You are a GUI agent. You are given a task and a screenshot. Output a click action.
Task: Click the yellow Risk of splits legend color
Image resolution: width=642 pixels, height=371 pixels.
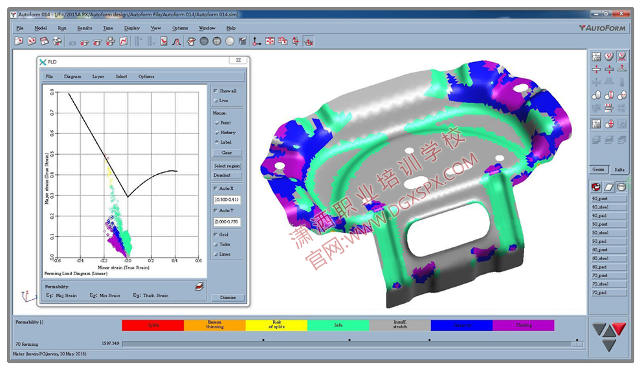276,325
